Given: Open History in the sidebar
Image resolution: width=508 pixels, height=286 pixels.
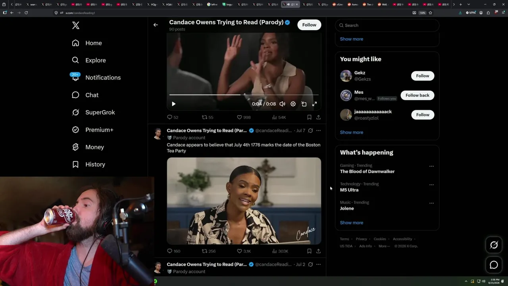Looking at the screenshot, I should point(89,164).
